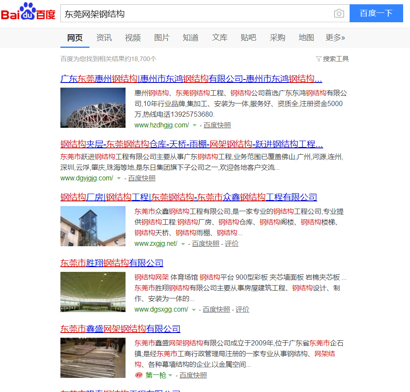Visit www.zxgjg.net URL link
Viewport: 410px width, 392px height.
156,244
